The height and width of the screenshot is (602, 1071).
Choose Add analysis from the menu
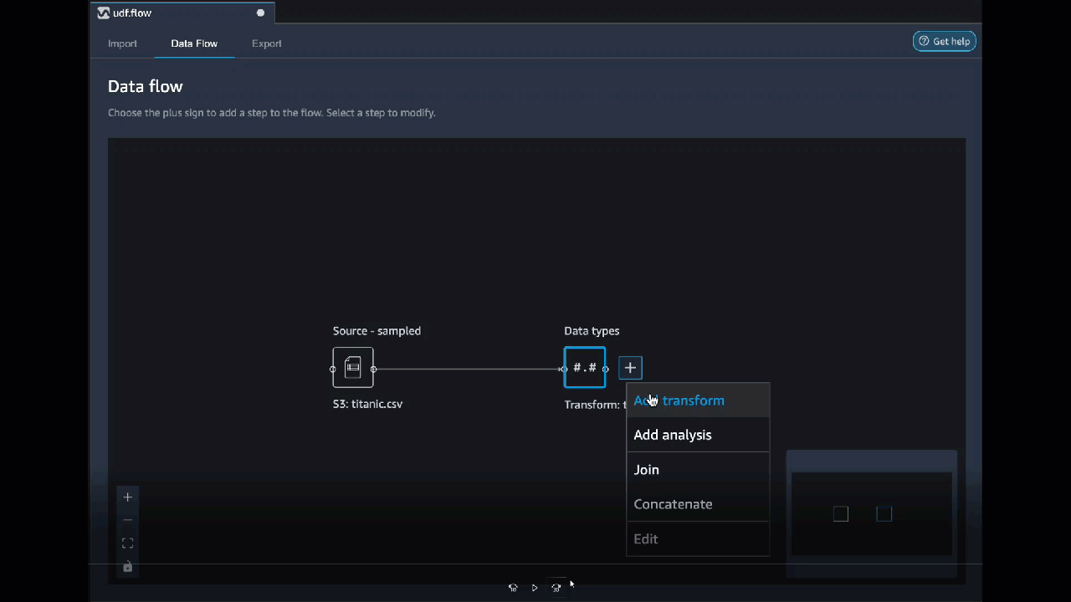coord(672,435)
